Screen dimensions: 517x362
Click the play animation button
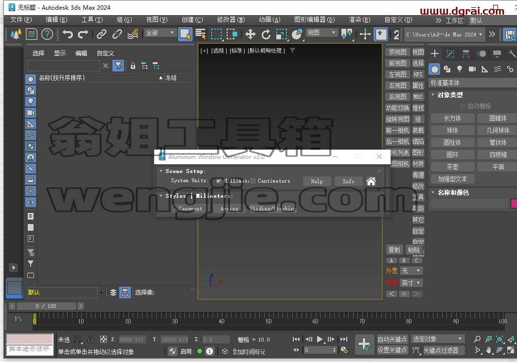[x=320, y=339]
